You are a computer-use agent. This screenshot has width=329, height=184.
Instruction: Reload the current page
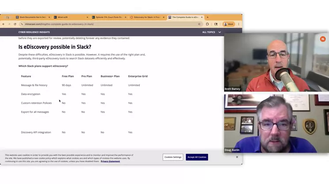15,24
